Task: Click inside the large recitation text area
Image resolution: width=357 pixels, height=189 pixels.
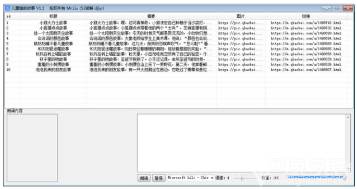Action: (x=242, y=143)
